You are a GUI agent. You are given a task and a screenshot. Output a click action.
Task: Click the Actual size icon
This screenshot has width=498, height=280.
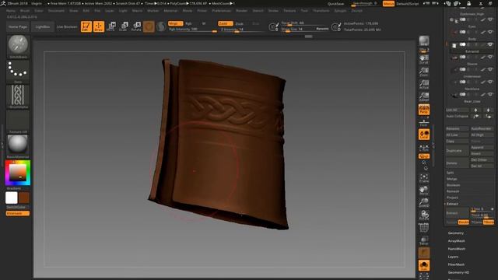click(x=424, y=84)
